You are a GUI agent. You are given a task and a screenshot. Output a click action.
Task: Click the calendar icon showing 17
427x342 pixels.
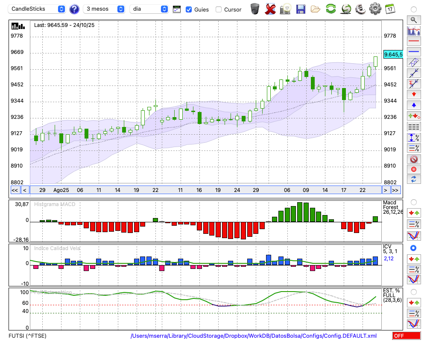[x=390, y=9]
